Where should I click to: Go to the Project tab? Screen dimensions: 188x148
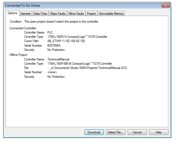click(91, 14)
